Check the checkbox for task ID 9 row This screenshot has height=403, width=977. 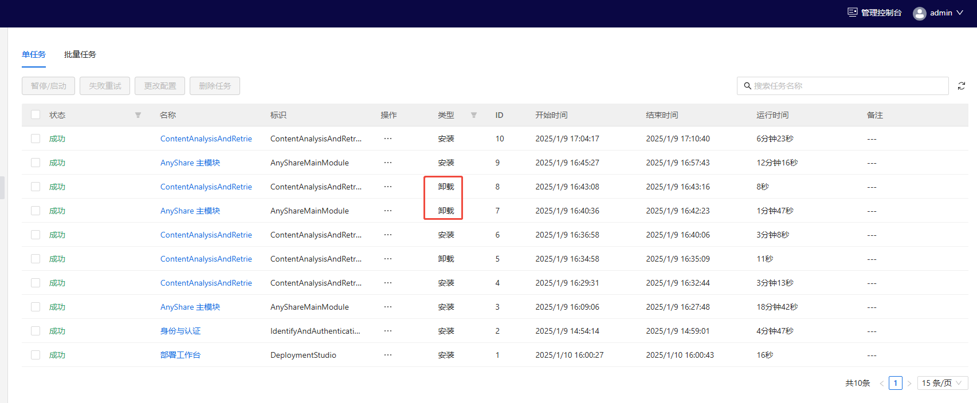click(36, 163)
